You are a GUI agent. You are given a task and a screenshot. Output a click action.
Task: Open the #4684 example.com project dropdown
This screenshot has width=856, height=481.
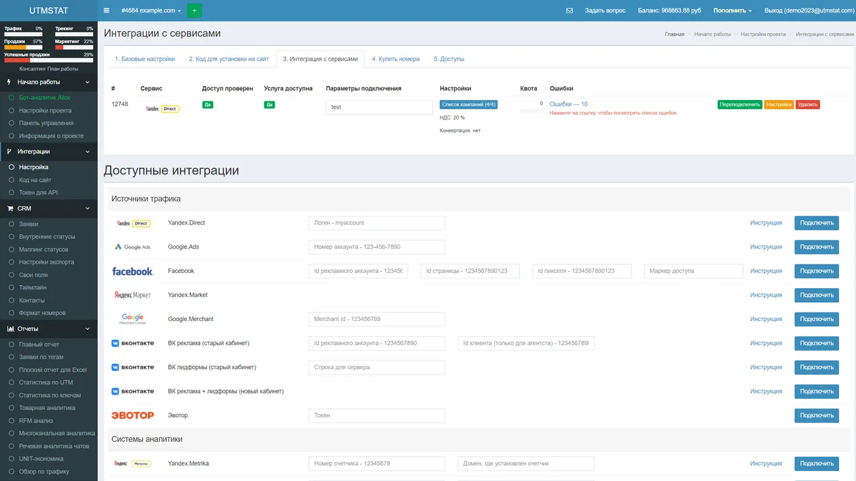pyautogui.click(x=151, y=11)
